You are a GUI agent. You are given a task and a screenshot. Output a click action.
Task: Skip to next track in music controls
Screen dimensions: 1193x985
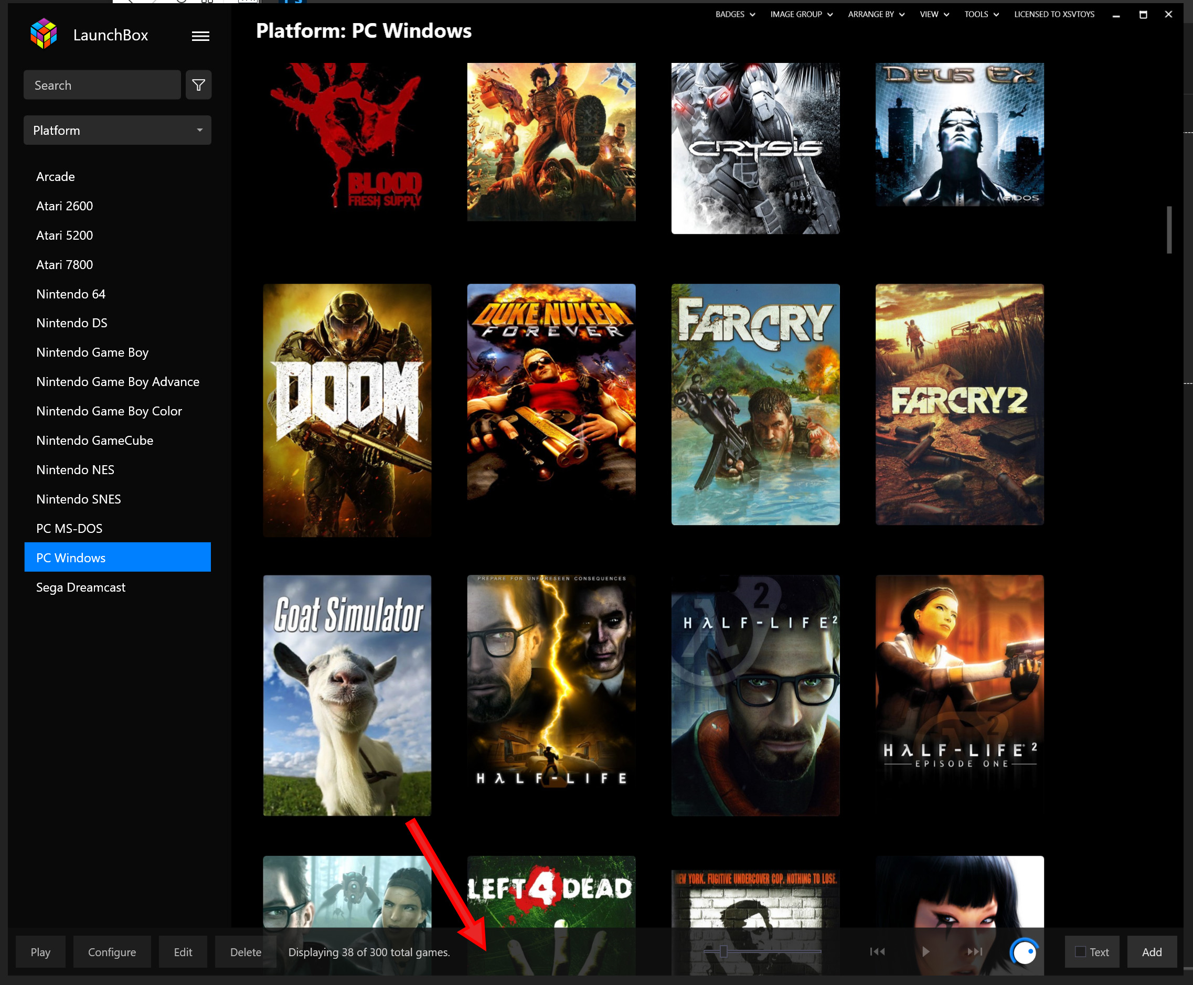(x=974, y=951)
